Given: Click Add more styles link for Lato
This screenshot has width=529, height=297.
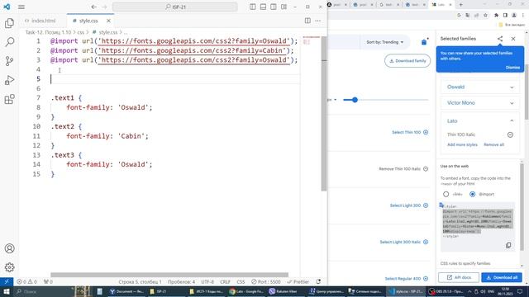Looking at the screenshot, I should pos(462,144).
